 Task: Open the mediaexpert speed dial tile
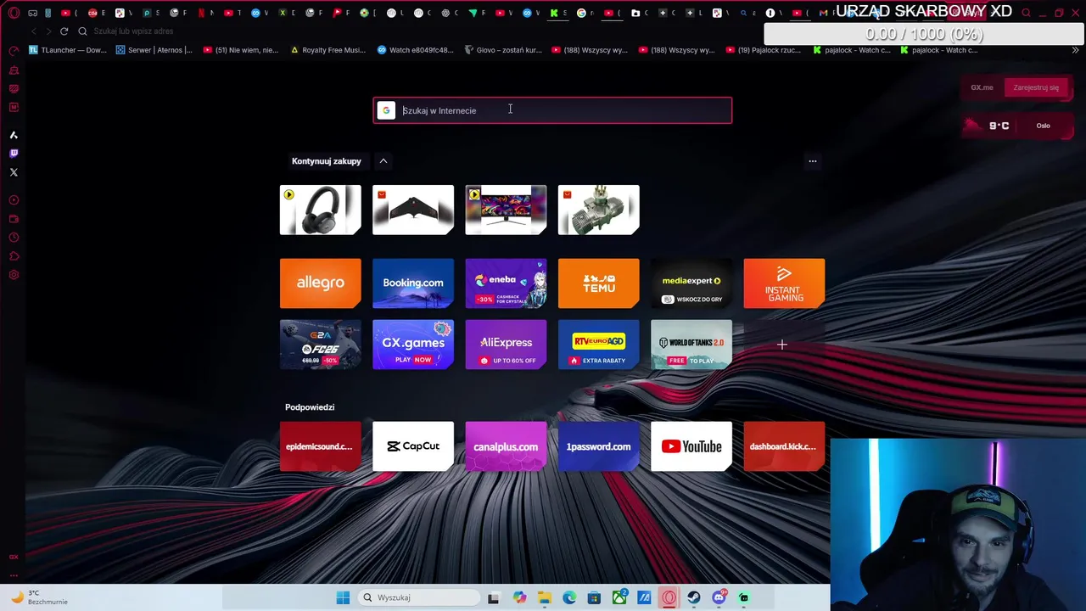click(x=691, y=283)
